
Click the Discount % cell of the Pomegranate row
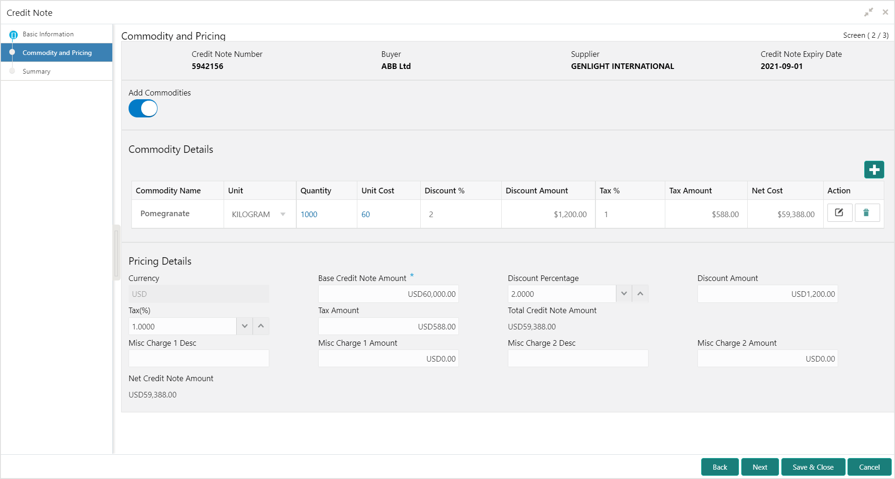click(x=461, y=214)
